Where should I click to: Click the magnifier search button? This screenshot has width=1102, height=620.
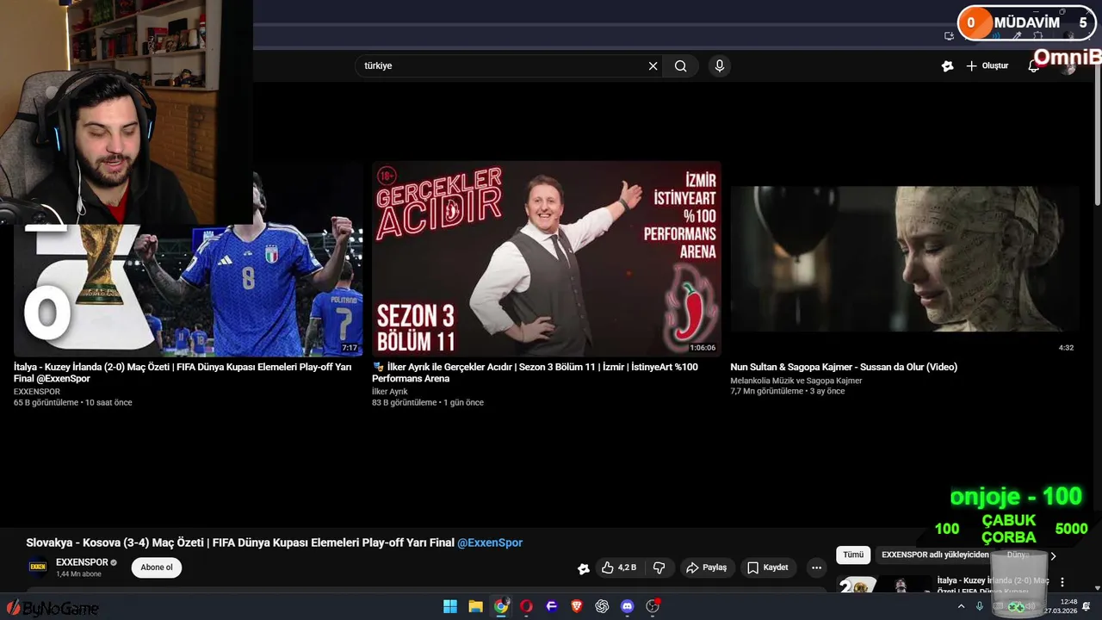681,66
